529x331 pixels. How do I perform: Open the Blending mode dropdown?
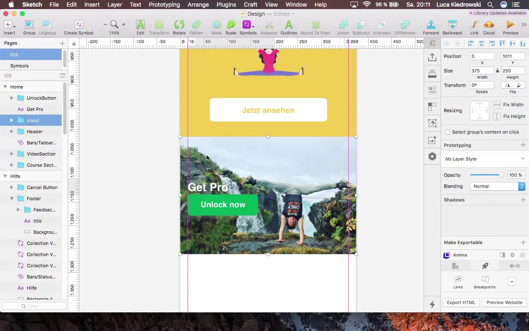[497, 186]
